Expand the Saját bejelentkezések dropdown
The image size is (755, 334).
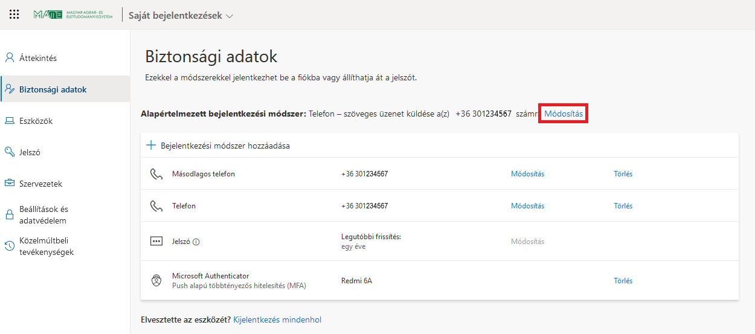click(181, 16)
